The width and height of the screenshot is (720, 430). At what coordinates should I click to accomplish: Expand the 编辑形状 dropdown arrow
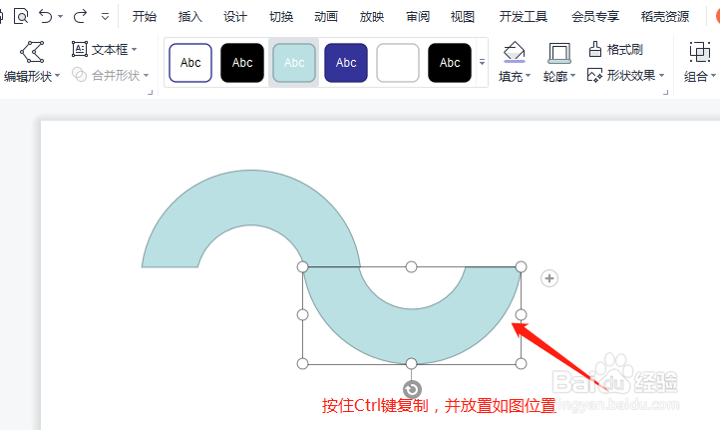pos(58,76)
